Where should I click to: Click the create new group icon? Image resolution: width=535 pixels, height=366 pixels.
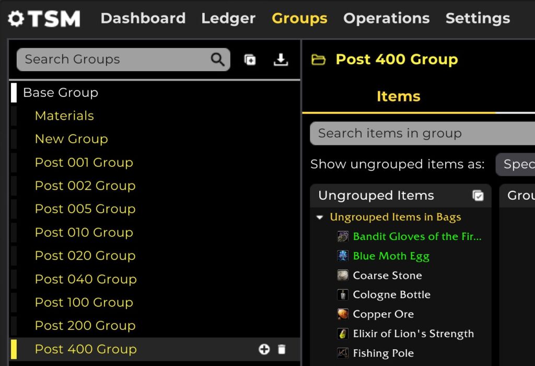click(250, 60)
